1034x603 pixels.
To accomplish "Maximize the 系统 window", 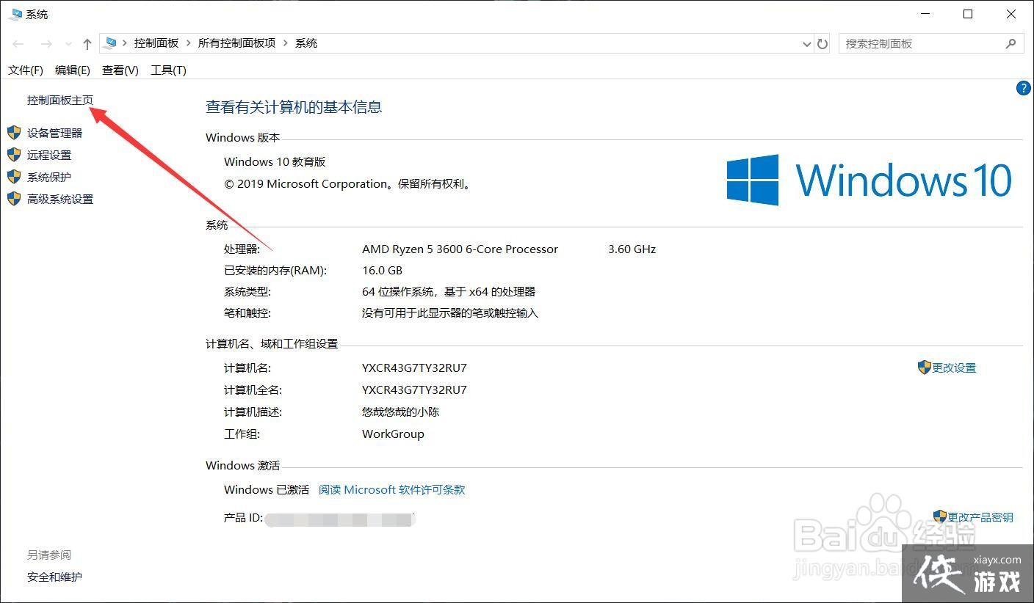I will (968, 14).
